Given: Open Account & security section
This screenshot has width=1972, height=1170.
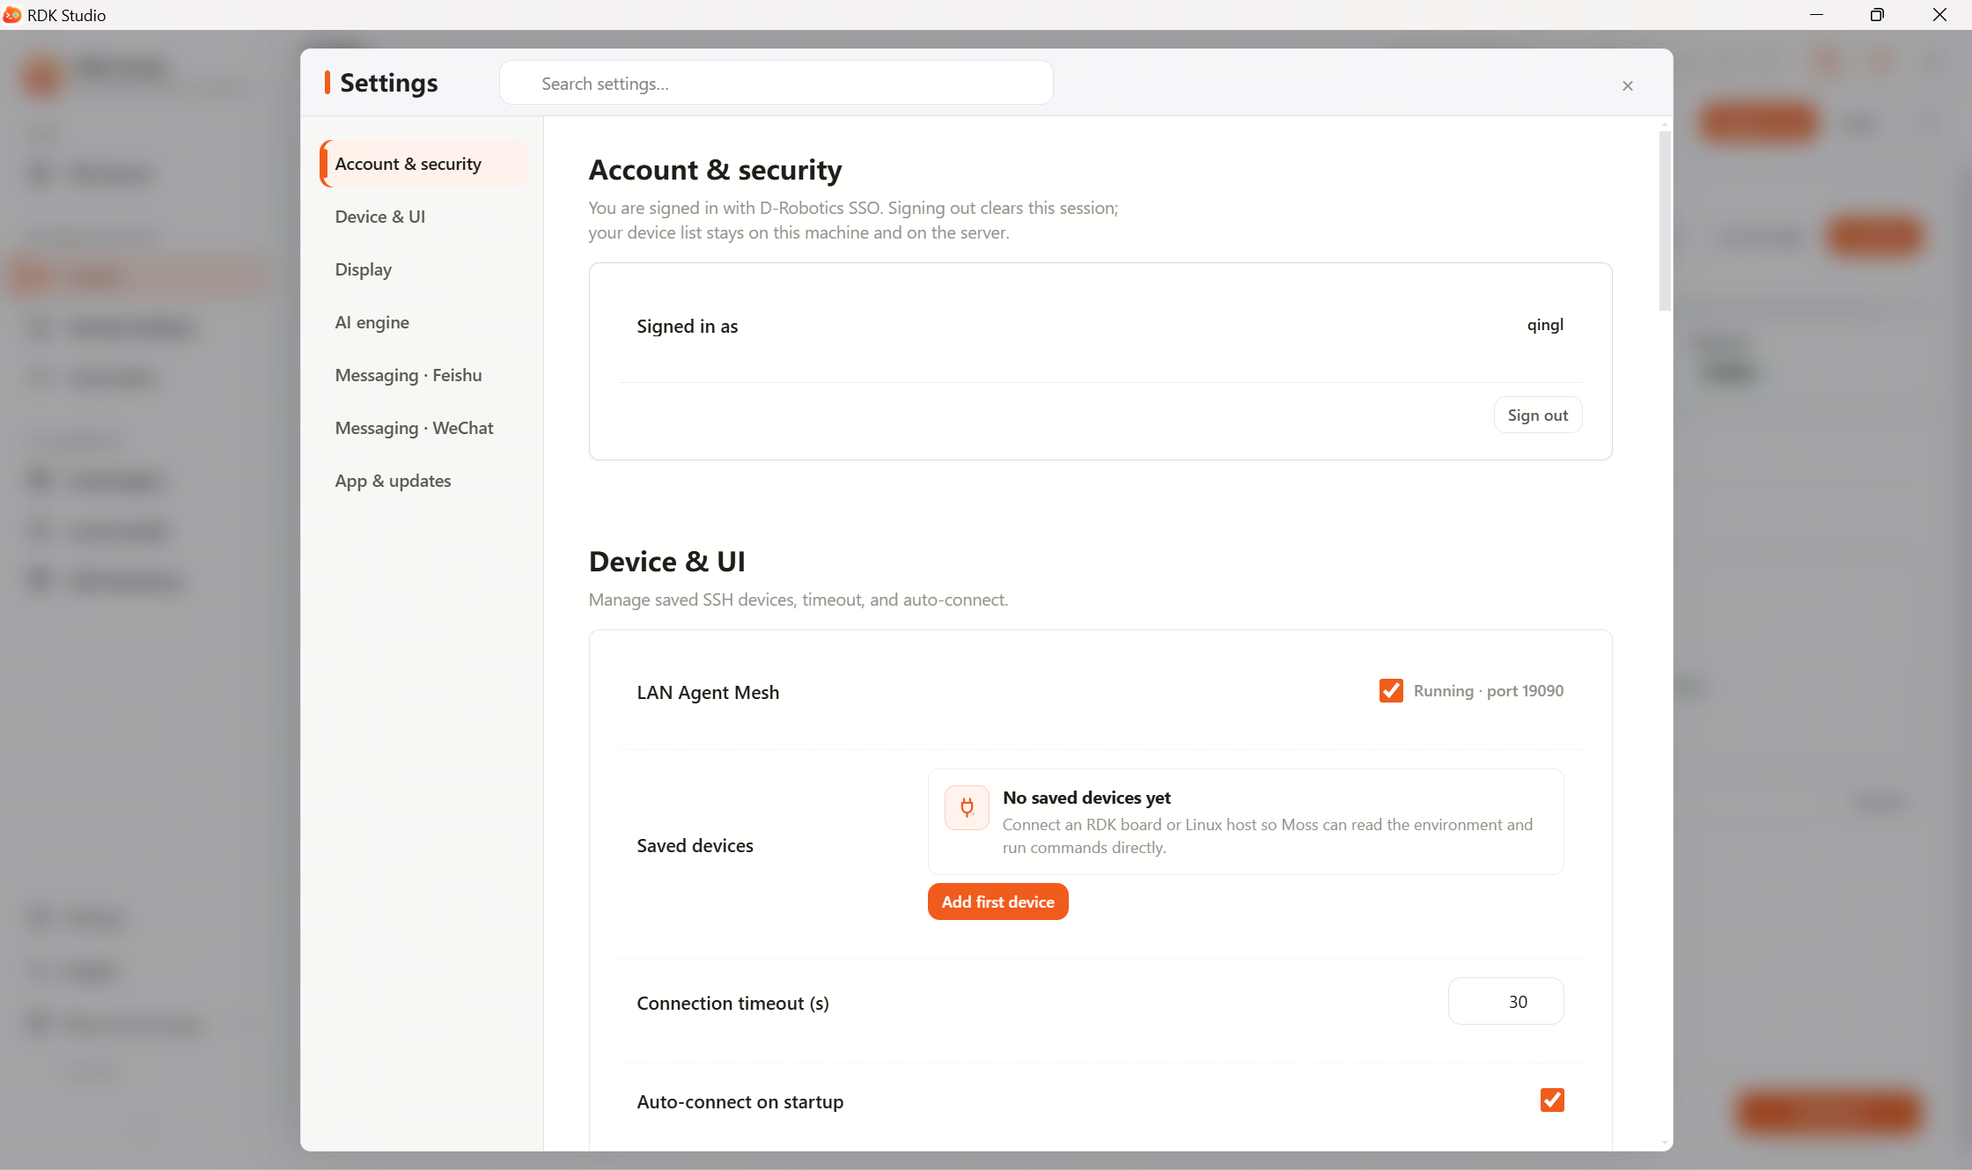Looking at the screenshot, I should pos(423,164).
